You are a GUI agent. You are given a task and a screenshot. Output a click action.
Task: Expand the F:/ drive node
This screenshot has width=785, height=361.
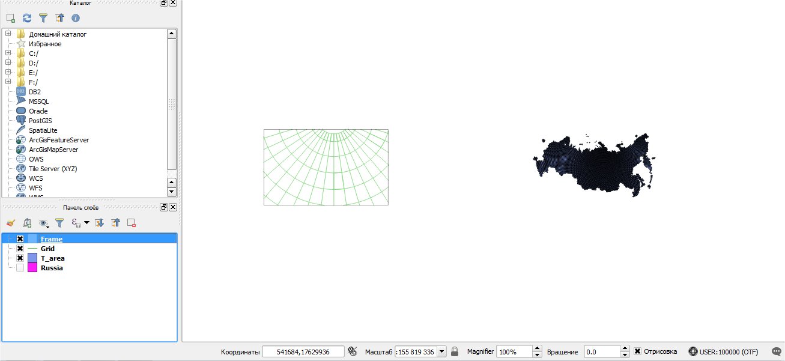[x=8, y=82]
